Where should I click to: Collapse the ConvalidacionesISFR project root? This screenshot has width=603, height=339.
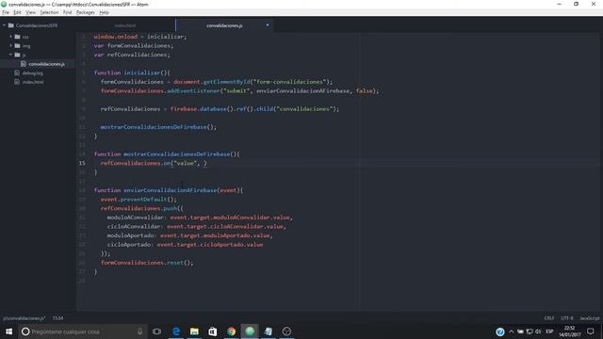[4, 25]
